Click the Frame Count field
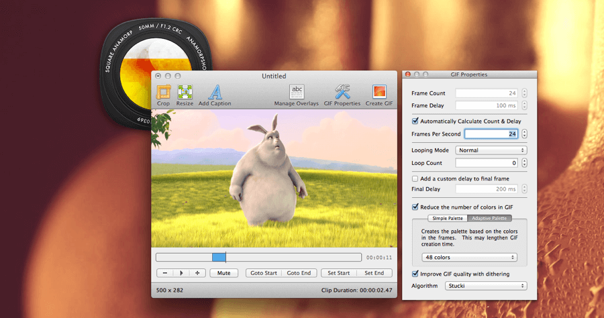The width and height of the screenshot is (604, 318). 487,93
